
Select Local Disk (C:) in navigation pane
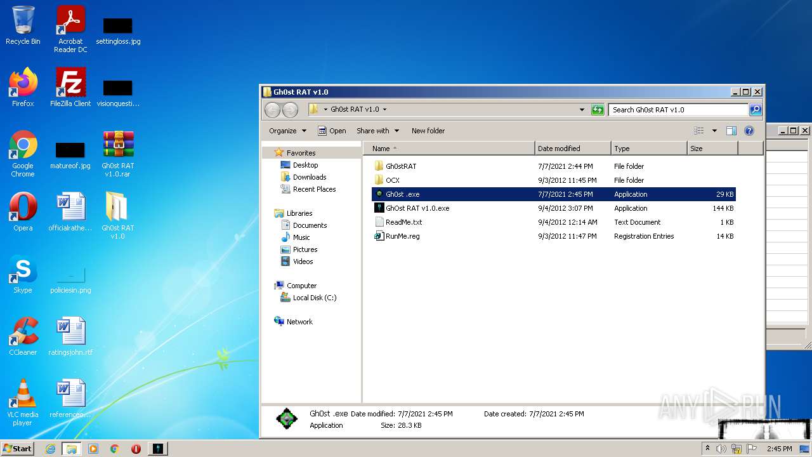pyautogui.click(x=314, y=298)
